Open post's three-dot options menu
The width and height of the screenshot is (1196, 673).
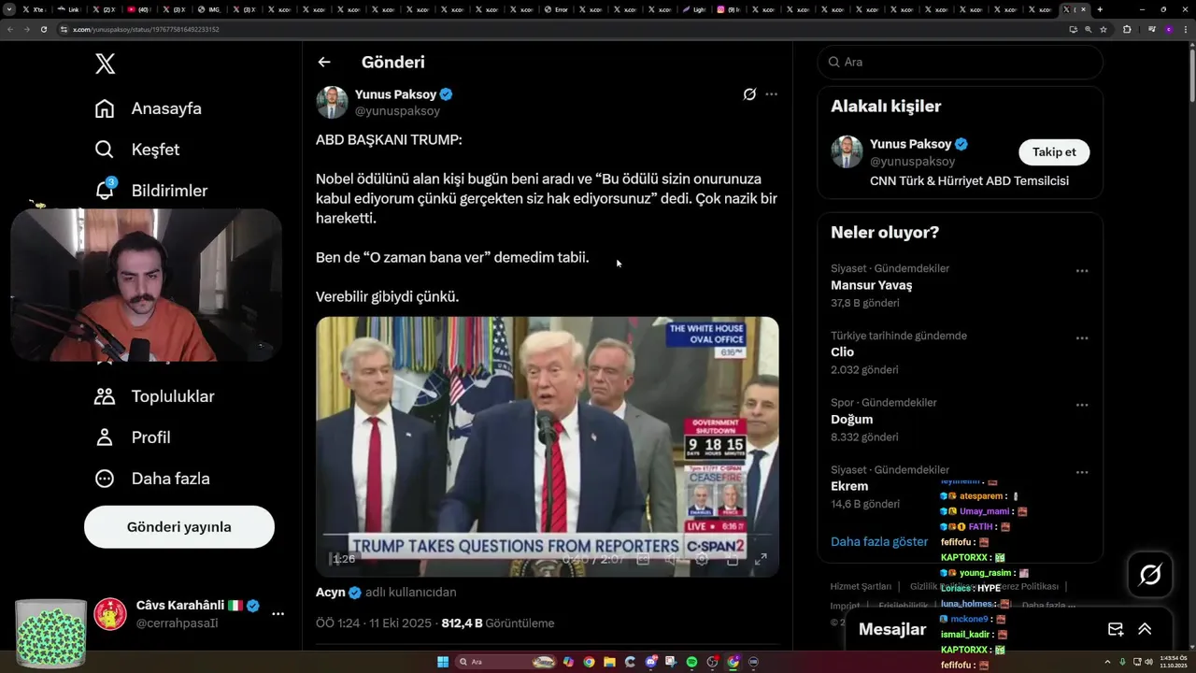pos(771,94)
